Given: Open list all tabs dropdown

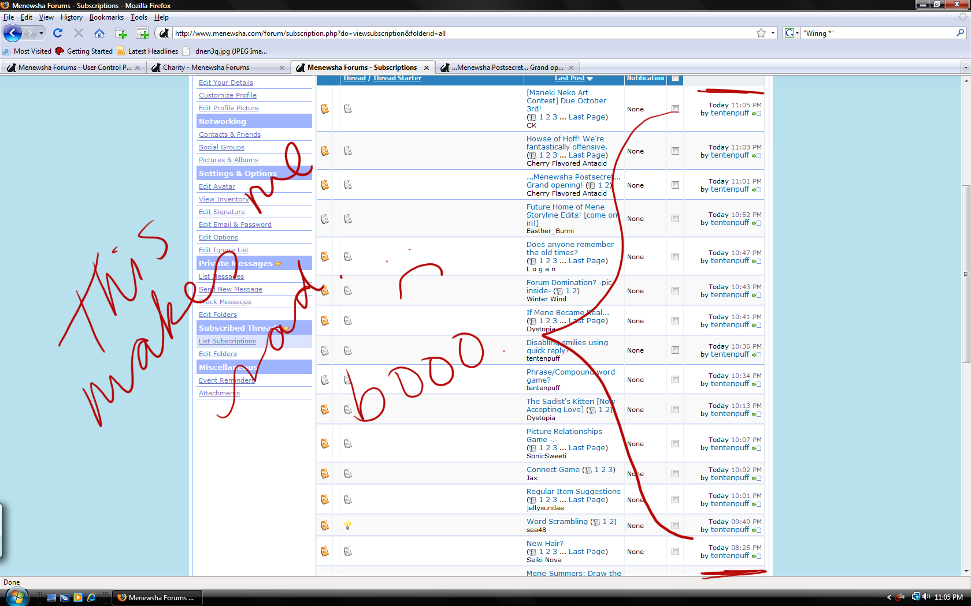Looking at the screenshot, I should point(965,68).
